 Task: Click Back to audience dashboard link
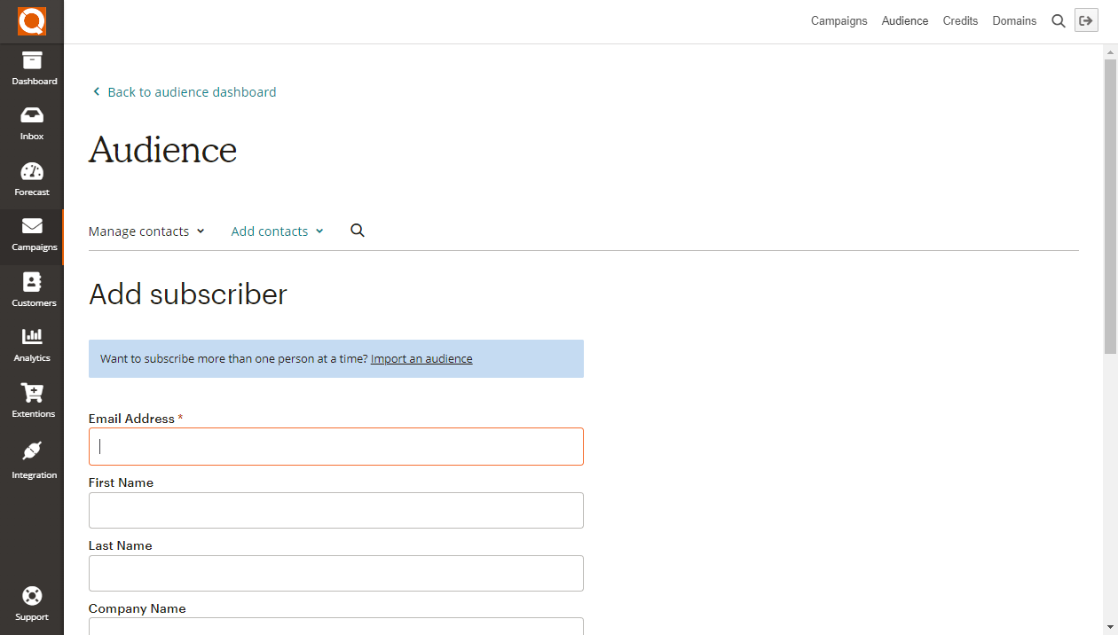pyautogui.click(x=191, y=92)
